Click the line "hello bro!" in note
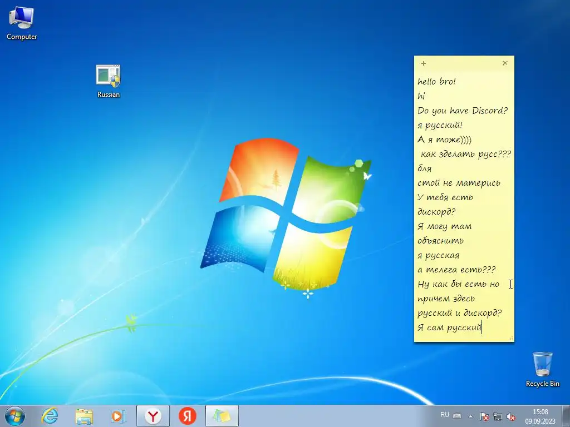The image size is (570, 427). 436,81
